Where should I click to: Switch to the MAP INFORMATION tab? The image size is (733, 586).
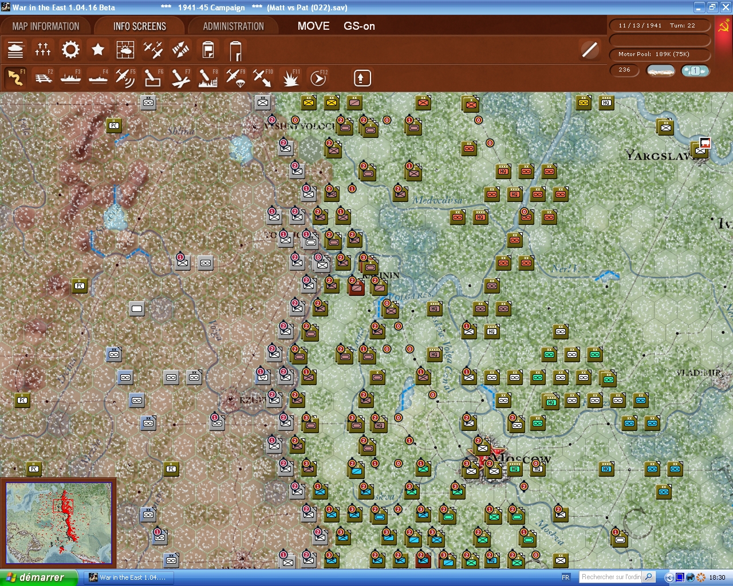point(46,26)
